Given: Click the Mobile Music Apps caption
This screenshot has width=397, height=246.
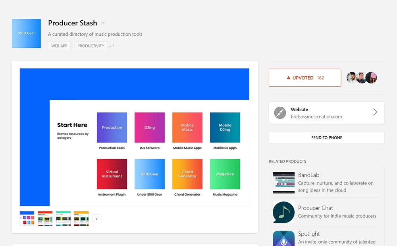Looking at the screenshot, I should click(187, 148).
